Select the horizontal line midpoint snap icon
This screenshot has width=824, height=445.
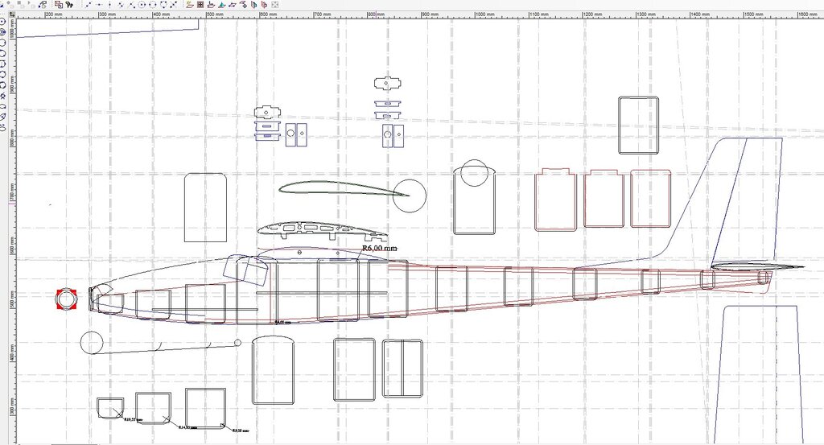click(x=99, y=4)
